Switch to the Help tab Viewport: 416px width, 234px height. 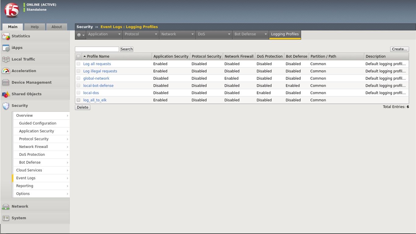tap(35, 27)
